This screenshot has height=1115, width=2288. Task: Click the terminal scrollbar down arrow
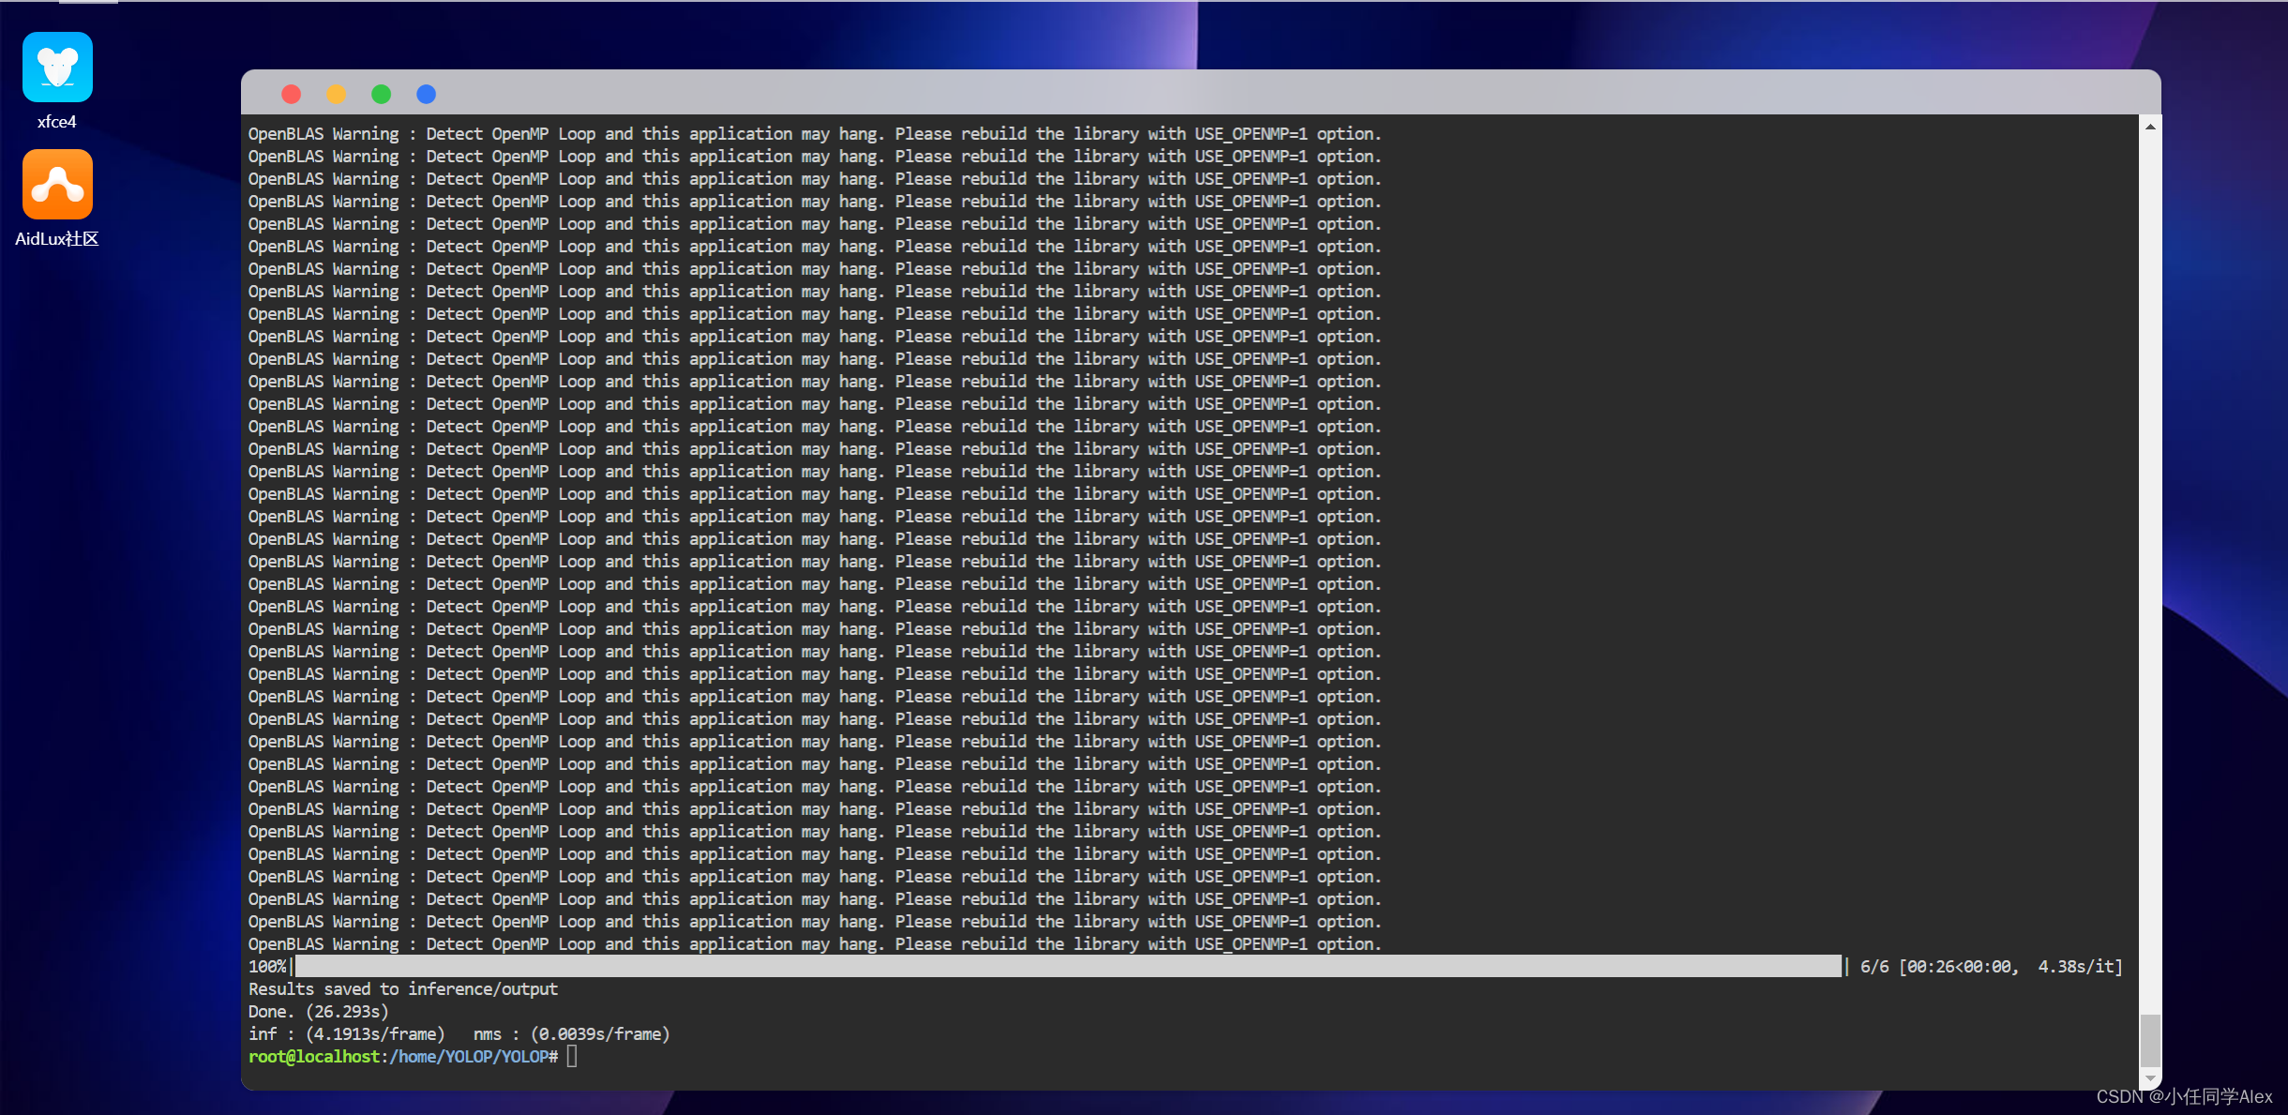(2150, 1078)
